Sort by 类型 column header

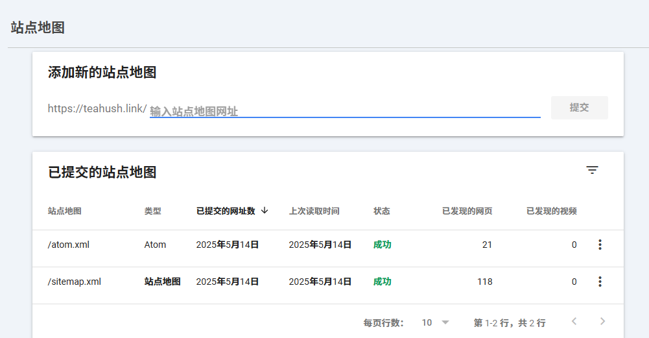[x=153, y=211]
